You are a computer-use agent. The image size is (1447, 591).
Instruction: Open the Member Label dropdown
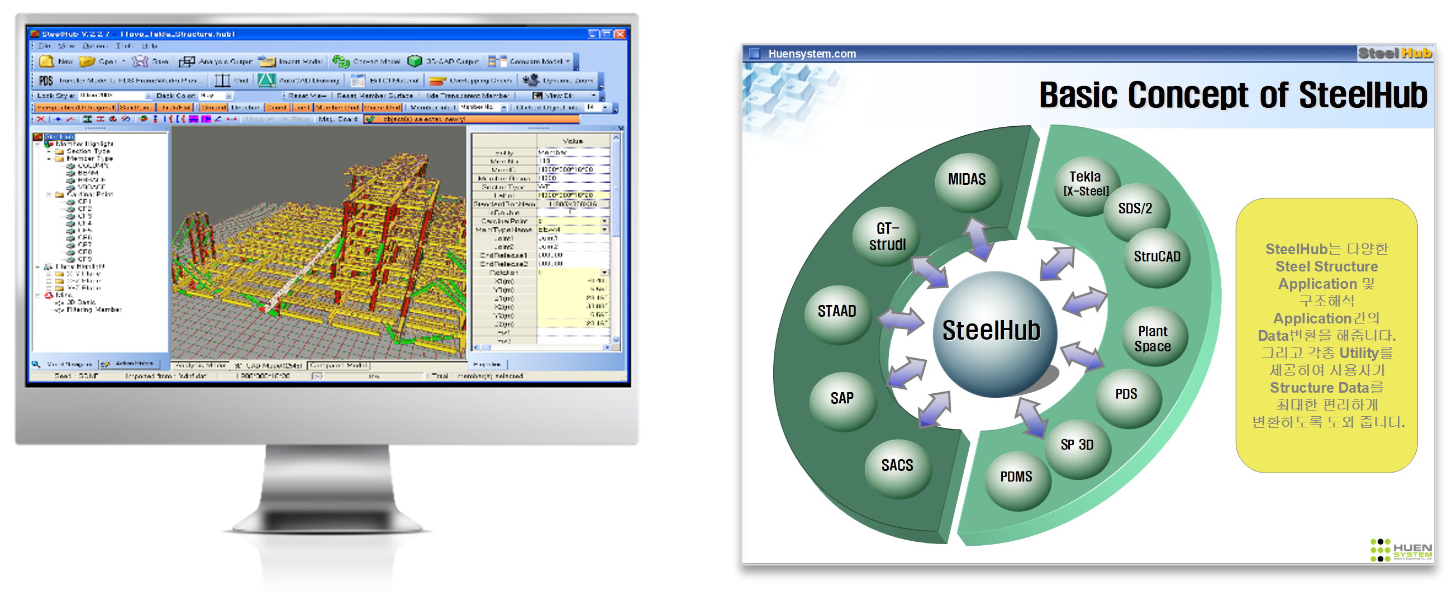click(504, 107)
